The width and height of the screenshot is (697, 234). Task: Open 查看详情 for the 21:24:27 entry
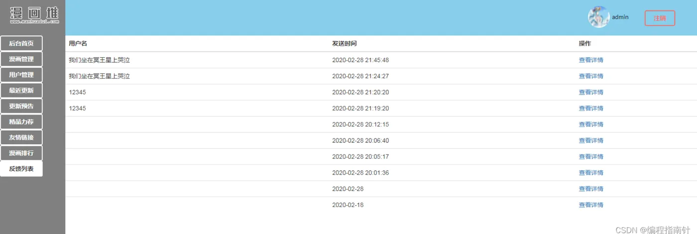click(x=591, y=76)
